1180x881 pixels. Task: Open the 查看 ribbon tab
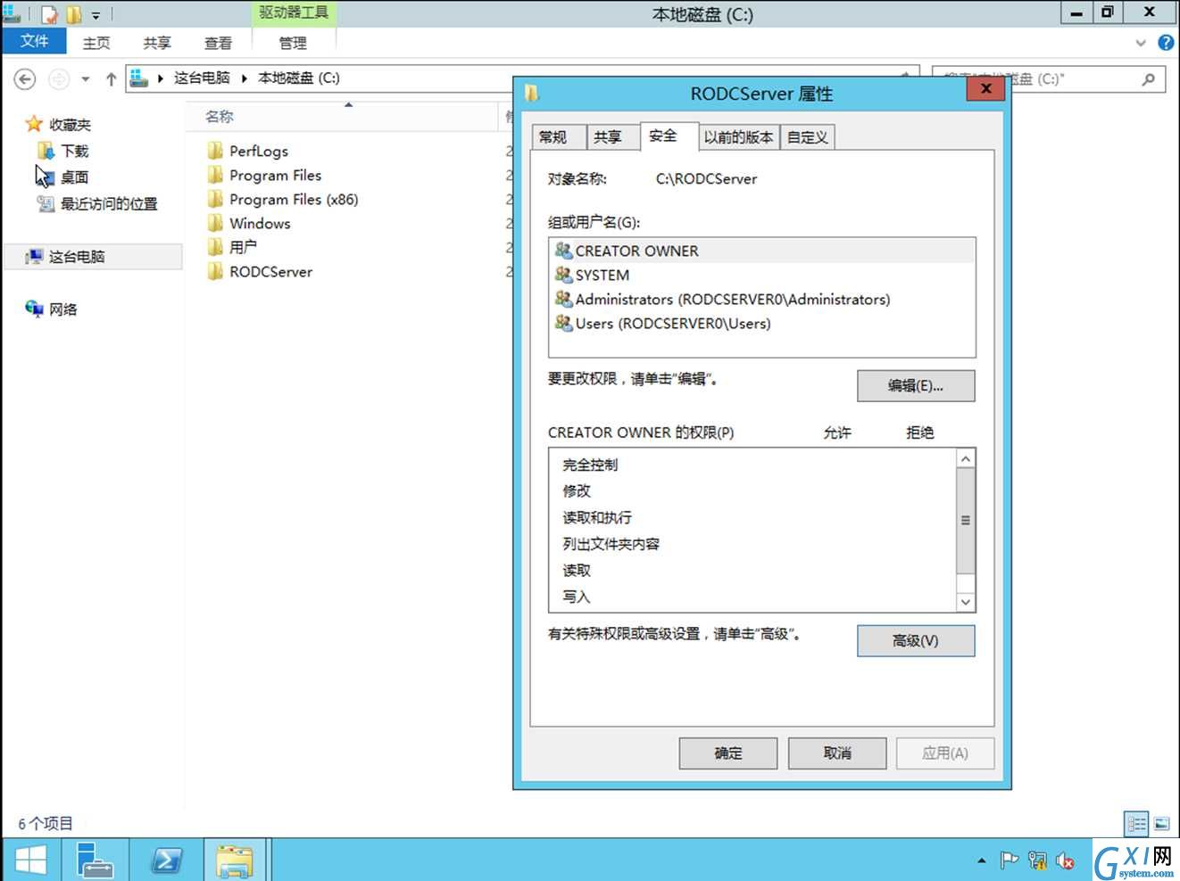click(x=218, y=43)
